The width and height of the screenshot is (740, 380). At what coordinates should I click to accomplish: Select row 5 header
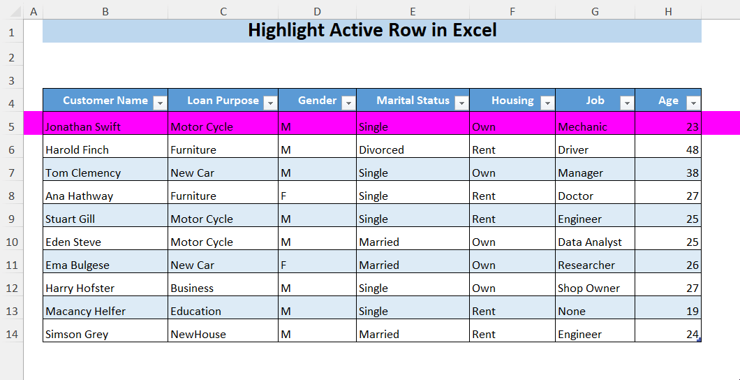11,126
